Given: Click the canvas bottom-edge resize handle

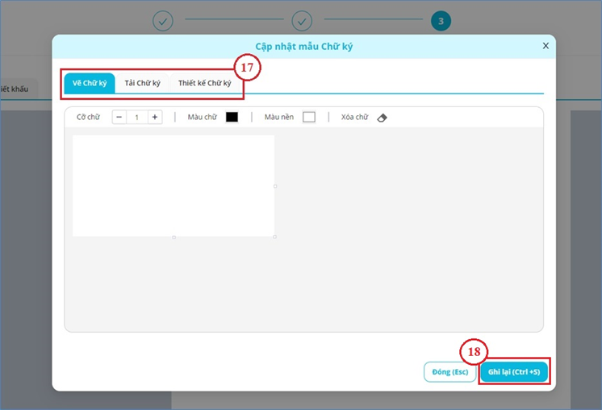Looking at the screenshot, I should point(173,237).
